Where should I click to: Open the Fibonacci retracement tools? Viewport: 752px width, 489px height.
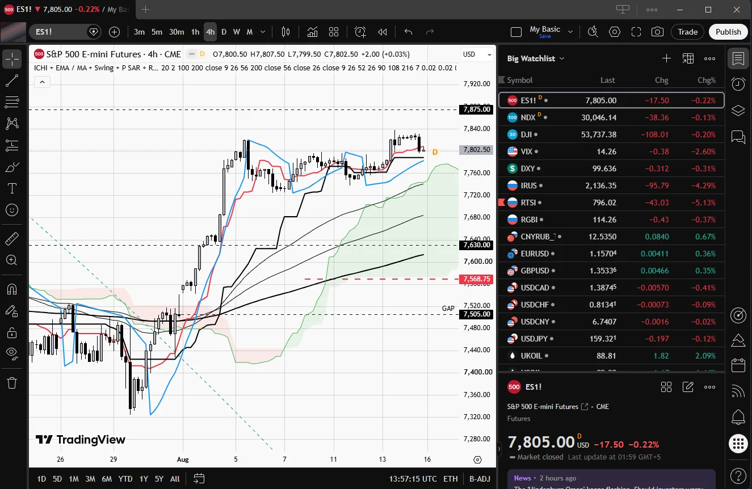pyautogui.click(x=12, y=102)
